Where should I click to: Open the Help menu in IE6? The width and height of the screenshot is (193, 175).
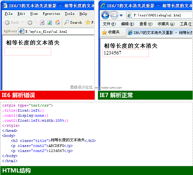click(x=83, y=14)
